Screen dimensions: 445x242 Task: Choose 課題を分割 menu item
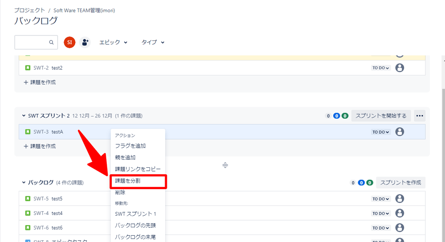pos(138,181)
